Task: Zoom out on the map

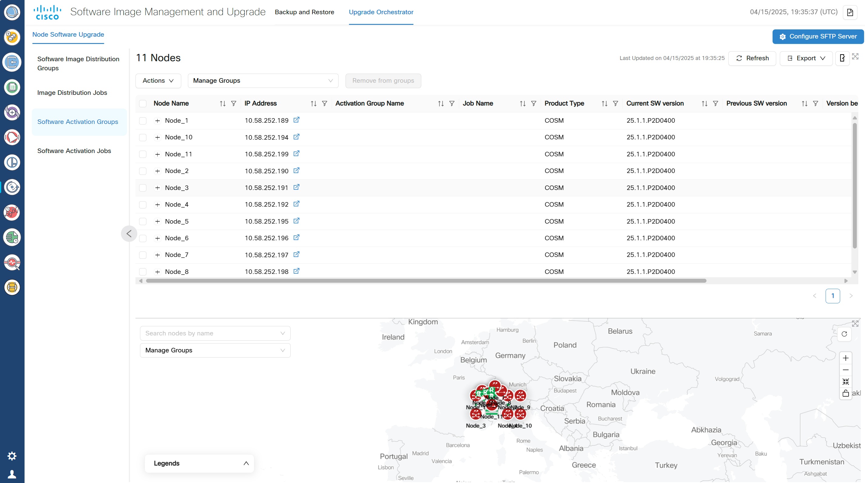Action: tap(846, 370)
